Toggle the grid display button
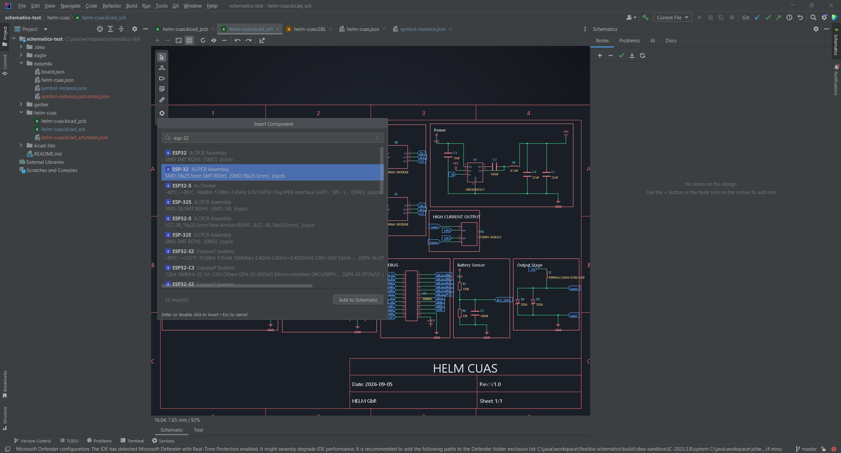 (189, 40)
